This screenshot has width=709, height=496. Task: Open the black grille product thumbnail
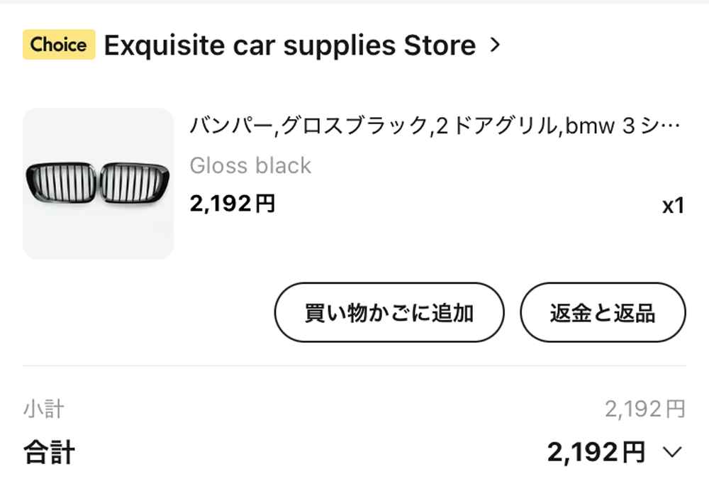(x=98, y=183)
